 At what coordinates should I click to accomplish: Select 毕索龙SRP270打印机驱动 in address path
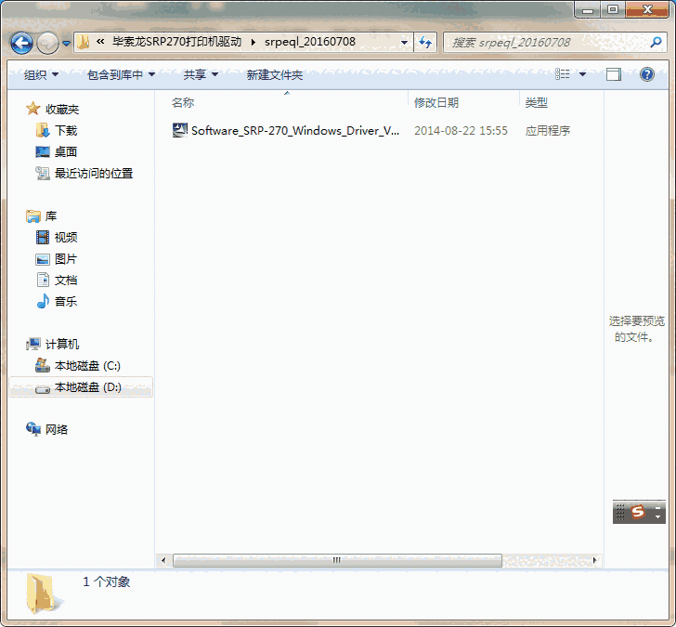click(x=176, y=42)
